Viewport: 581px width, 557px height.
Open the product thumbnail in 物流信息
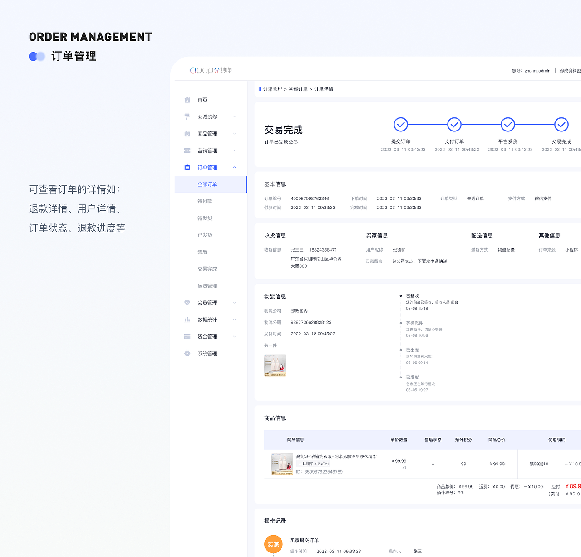(275, 365)
